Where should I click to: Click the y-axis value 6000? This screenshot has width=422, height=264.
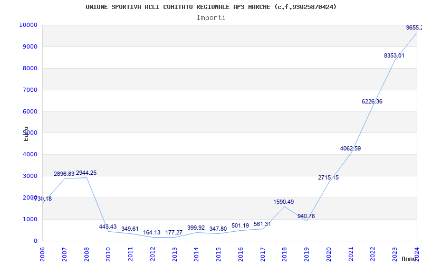[x=30, y=111]
